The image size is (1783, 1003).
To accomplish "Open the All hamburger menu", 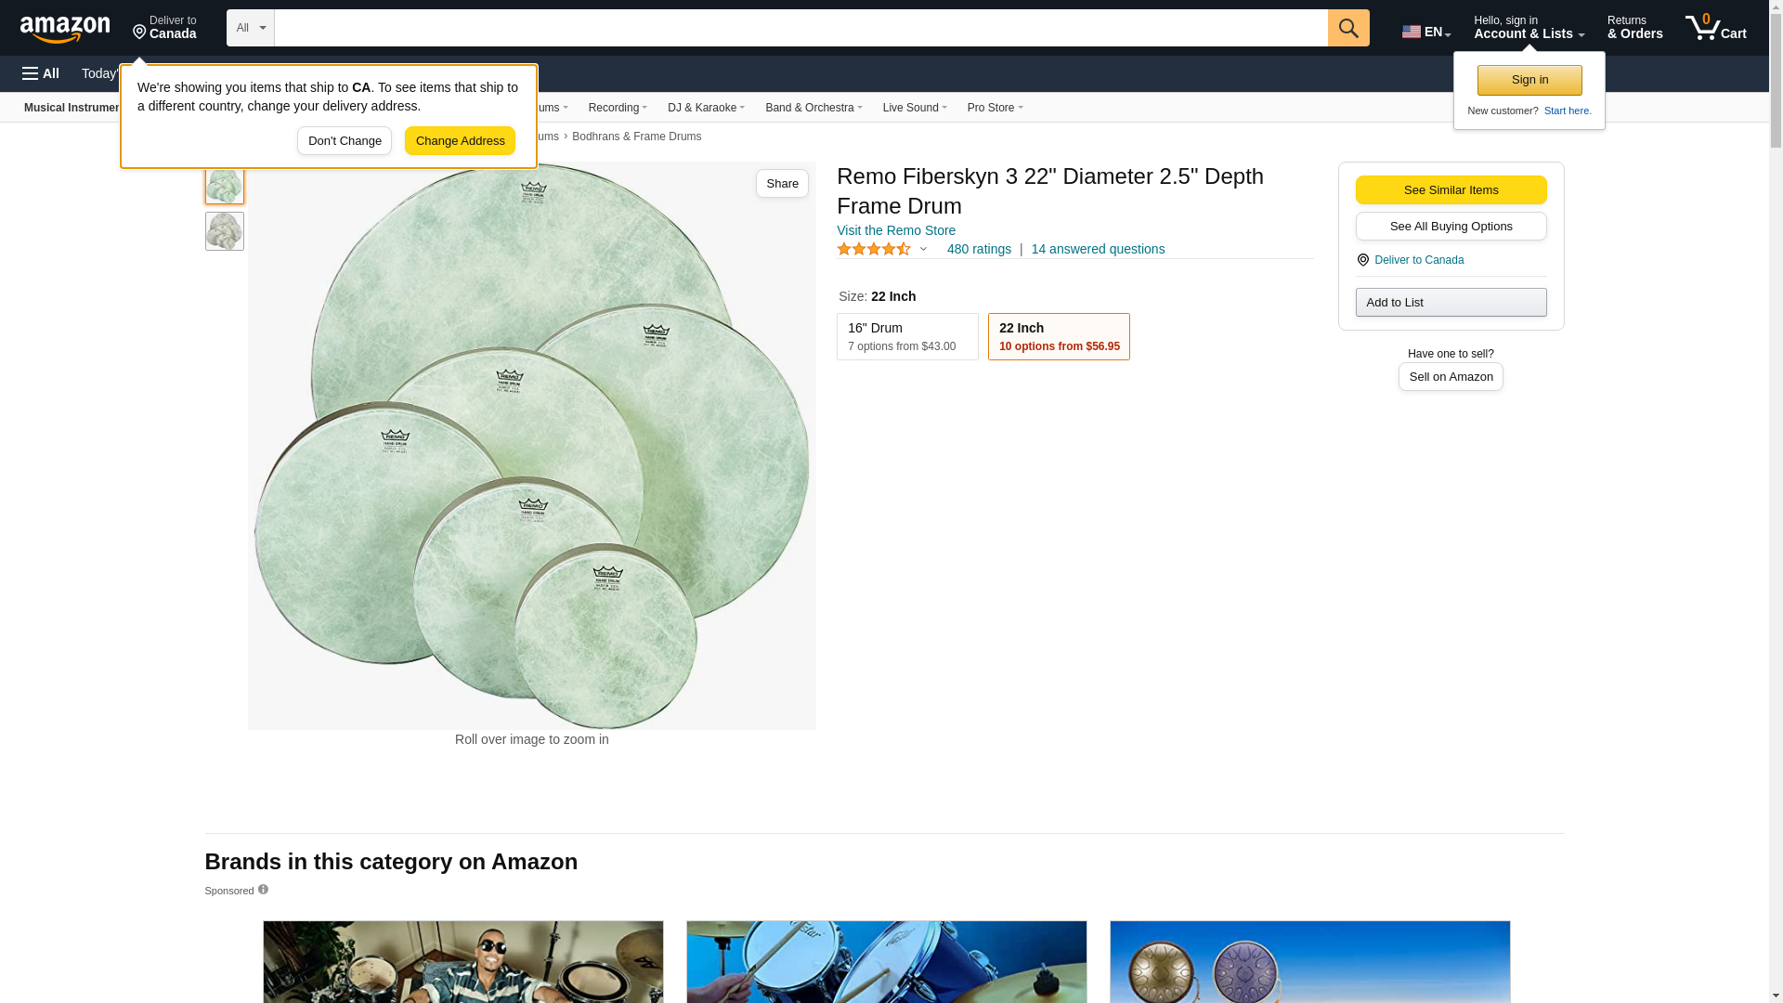I will coord(41,73).
